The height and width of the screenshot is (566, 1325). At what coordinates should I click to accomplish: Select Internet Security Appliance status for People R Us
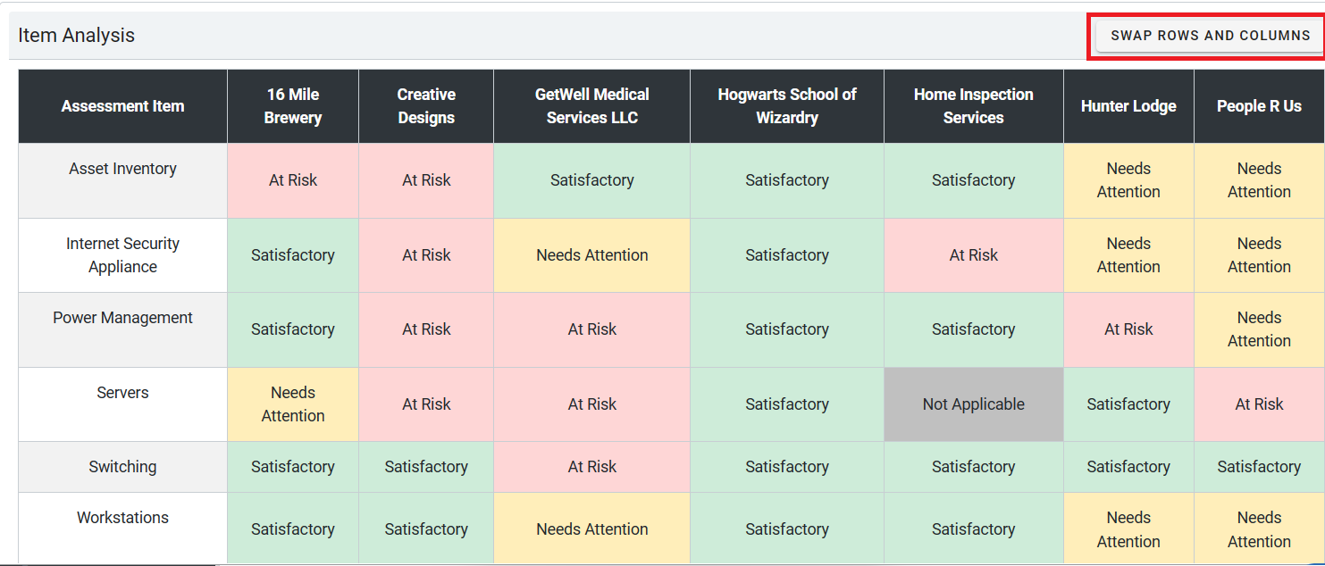click(x=1260, y=255)
